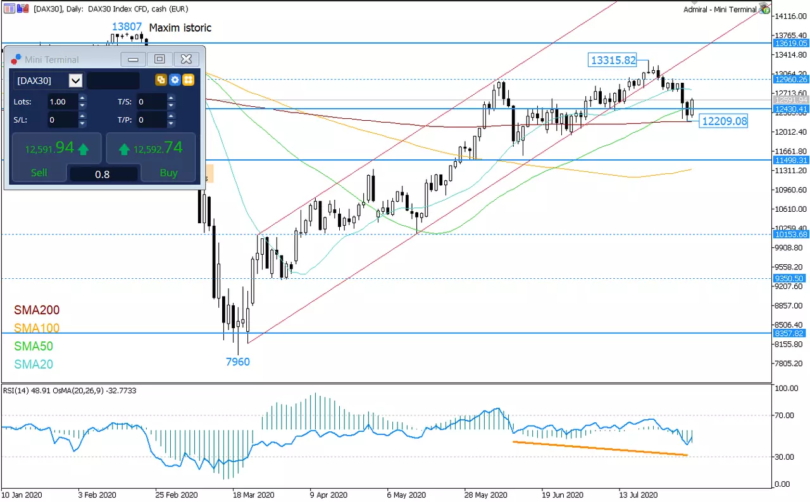Viewport: 810px width, 502px height.
Task: Click the gold order-templates icon in Mini Terminal
Action: tap(161, 80)
